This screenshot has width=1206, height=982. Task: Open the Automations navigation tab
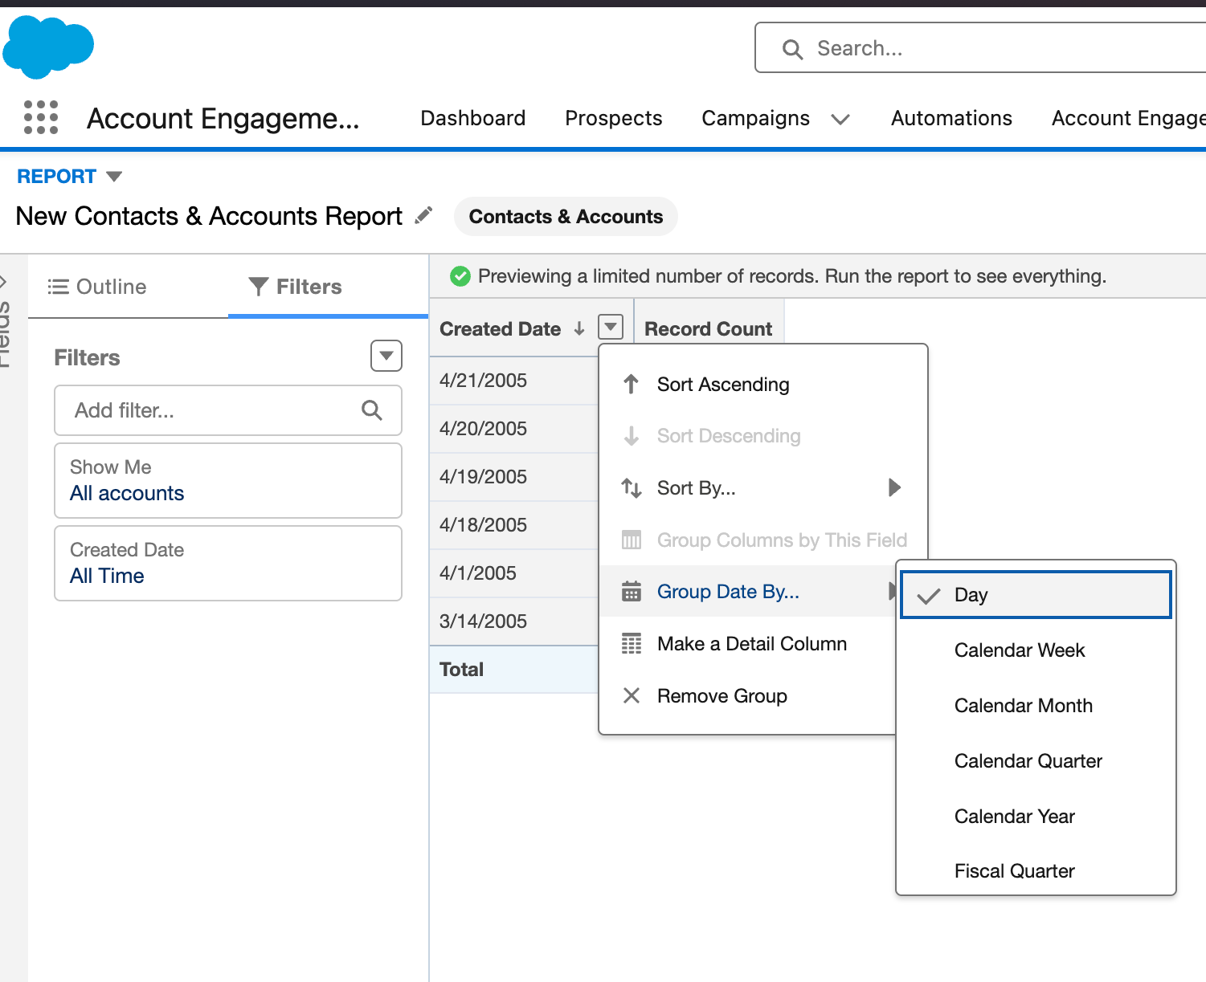[951, 118]
